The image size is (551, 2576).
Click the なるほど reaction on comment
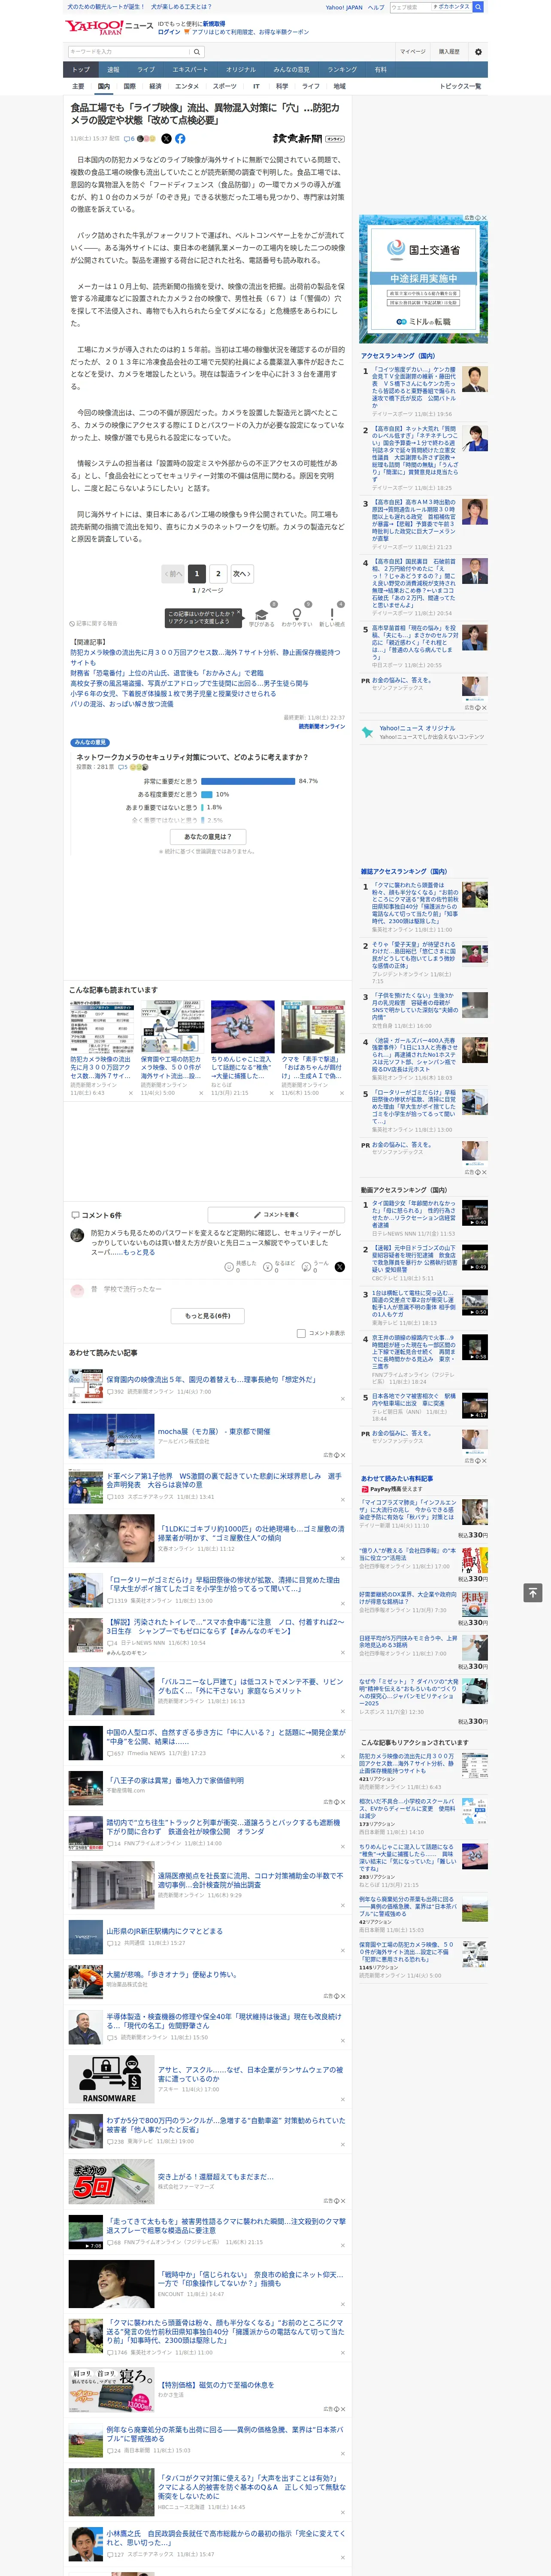click(x=279, y=1266)
